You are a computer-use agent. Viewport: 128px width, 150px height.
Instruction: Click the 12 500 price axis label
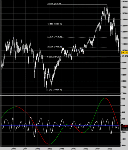point(125,26)
